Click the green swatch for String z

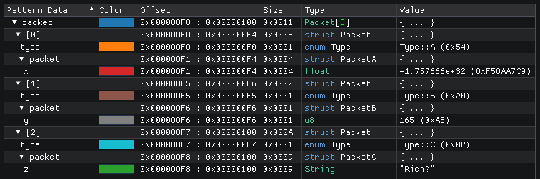pyautogui.click(x=116, y=169)
